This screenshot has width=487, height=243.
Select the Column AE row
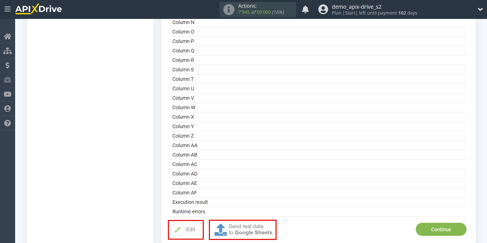tap(318, 183)
